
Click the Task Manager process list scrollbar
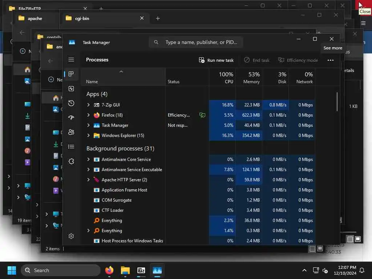pos(337,102)
